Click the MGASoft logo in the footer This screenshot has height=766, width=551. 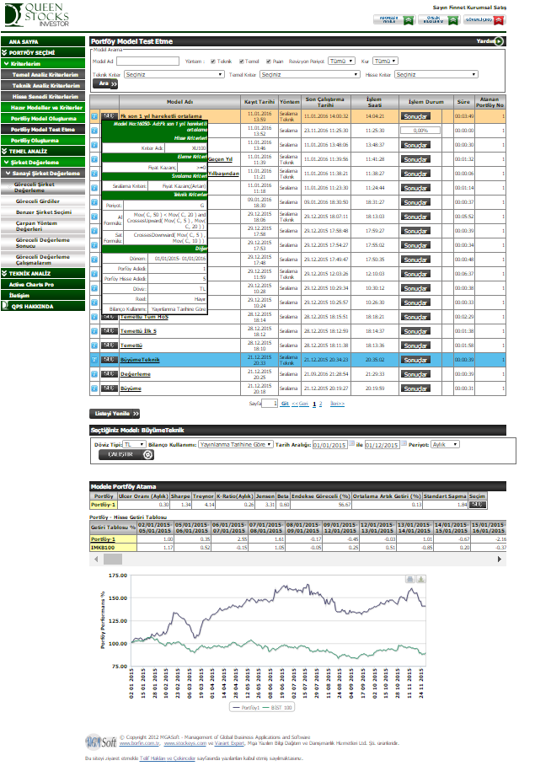[x=101, y=742]
